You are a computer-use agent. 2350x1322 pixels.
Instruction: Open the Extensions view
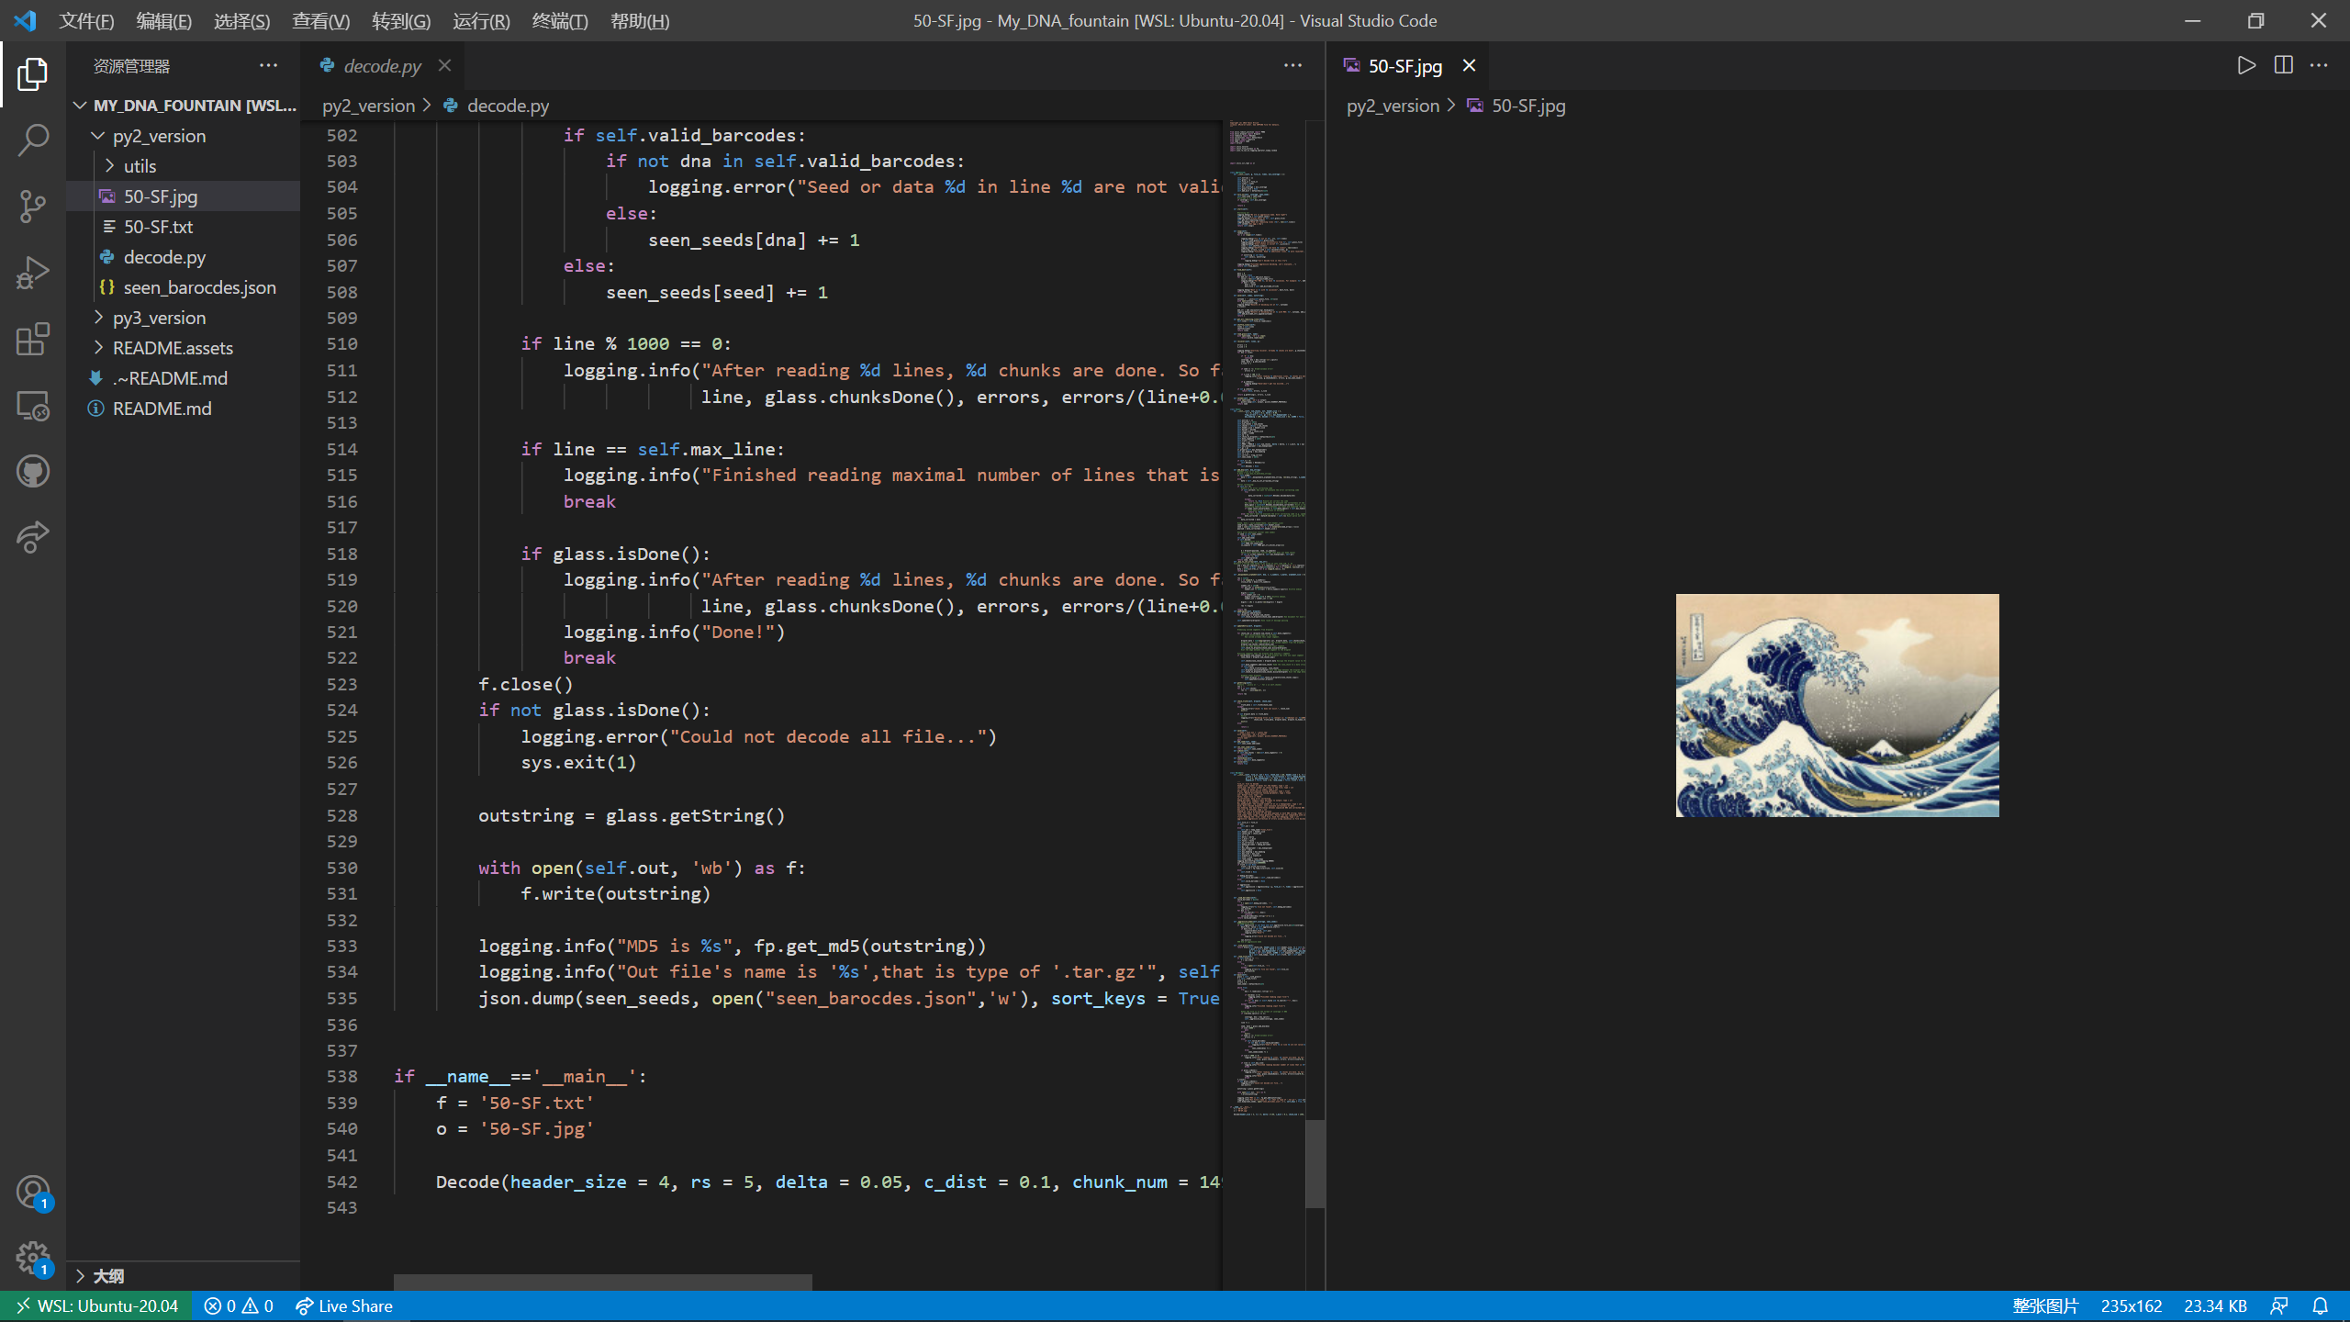click(x=33, y=339)
